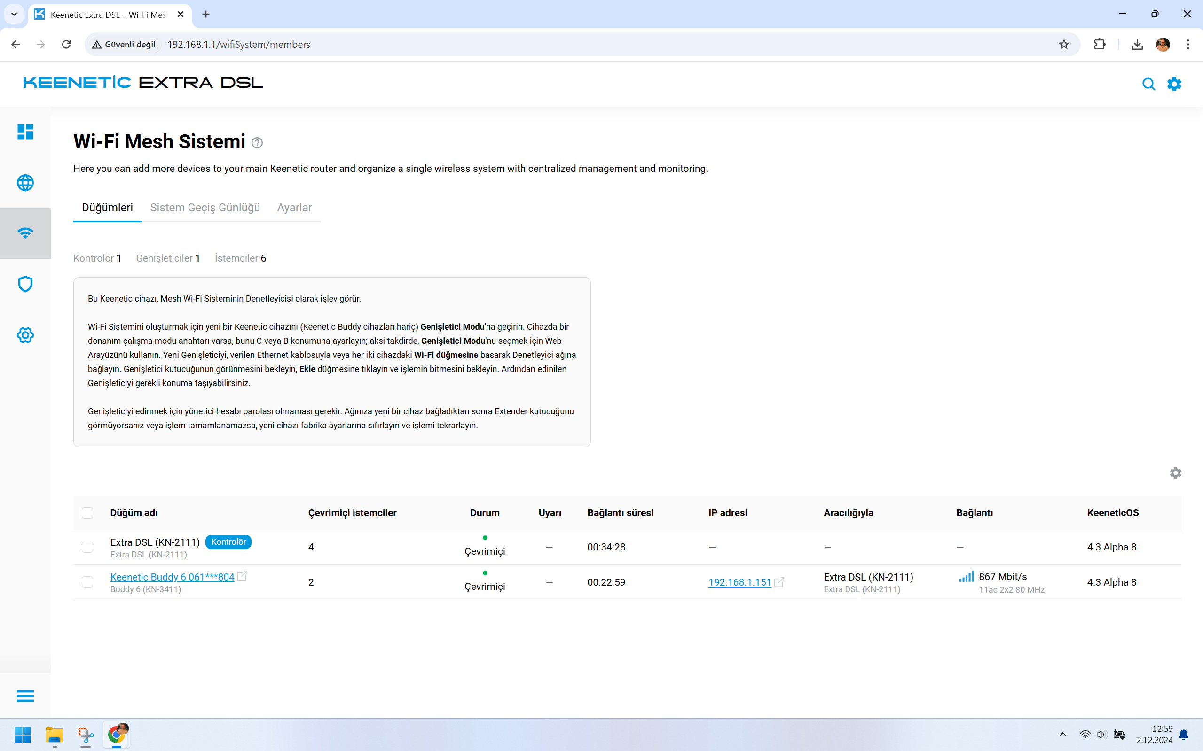1203x751 pixels.
Task: Open the dashboard icon in sidebar
Action: pyautogui.click(x=25, y=132)
